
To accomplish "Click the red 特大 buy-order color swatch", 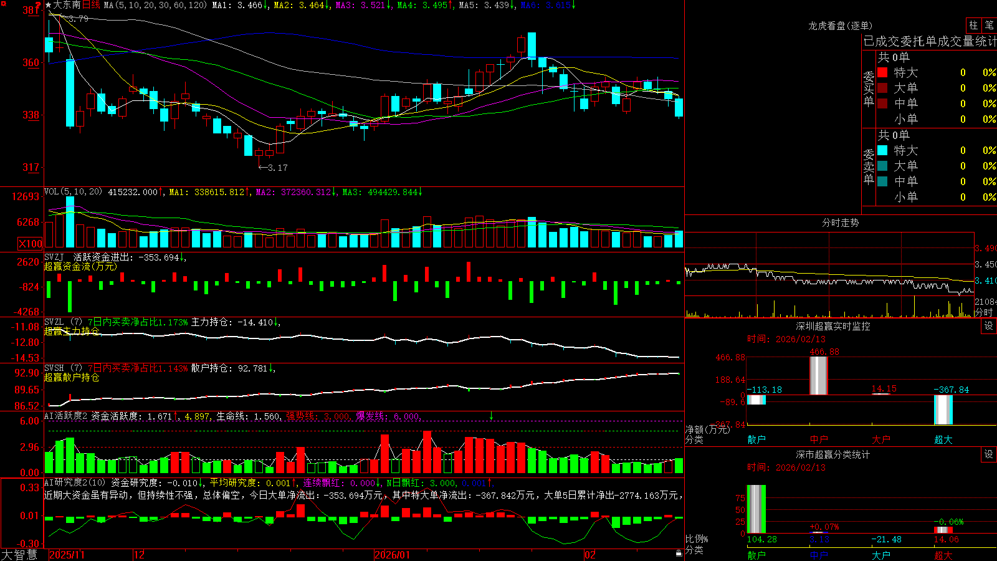I will point(882,72).
